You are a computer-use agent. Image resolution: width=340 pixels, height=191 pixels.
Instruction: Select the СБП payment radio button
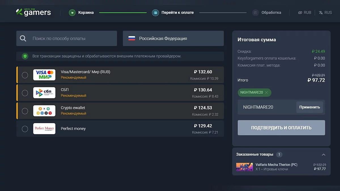[x=25, y=93]
